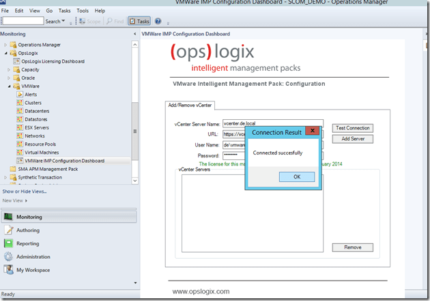430x301 pixels.
Task: Open the Reporting workspace icon
Action: coord(9,243)
